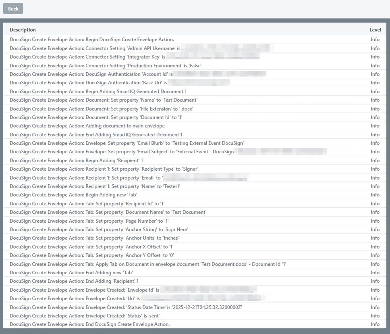Select 'Apply Tab on Document' log row
The height and width of the screenshot is (334, 390).
tap(195, 264)
